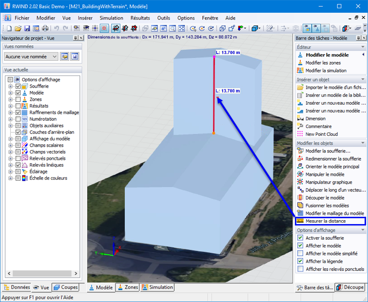
Task: Open the Simulation menu
Action: pos(111,18)
